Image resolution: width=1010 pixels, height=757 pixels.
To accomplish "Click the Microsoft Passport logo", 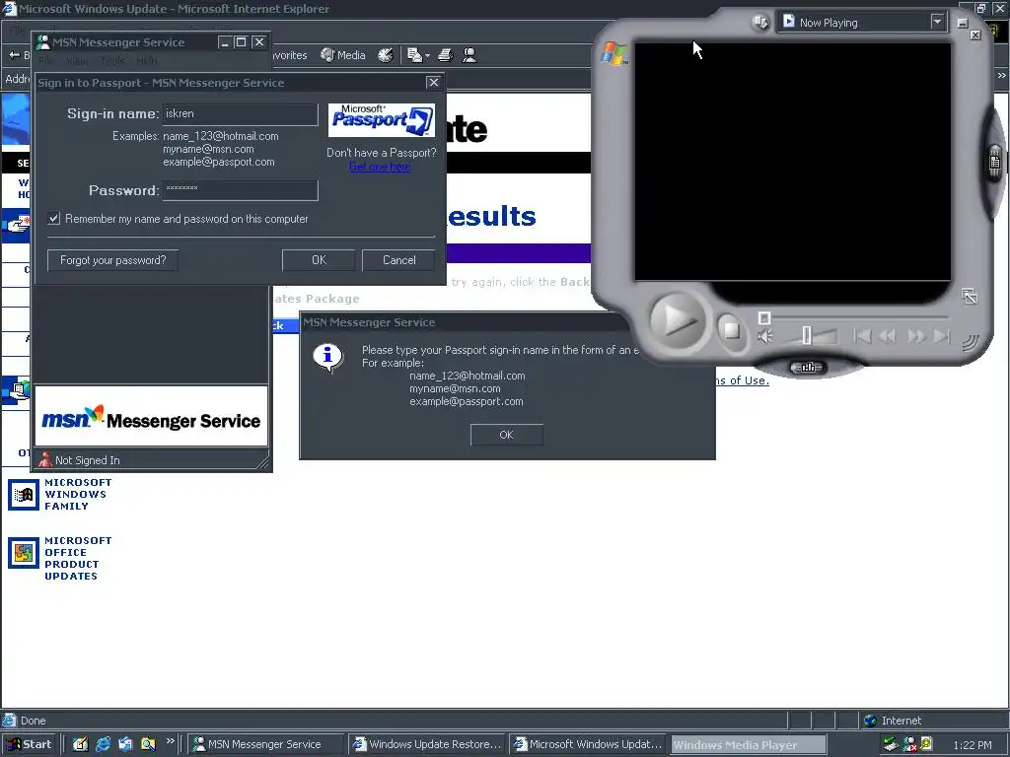I will [x=382, y=120].
